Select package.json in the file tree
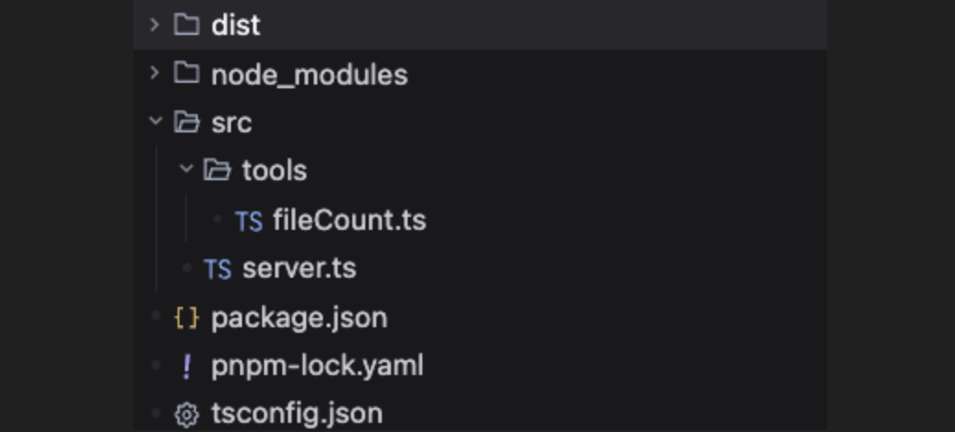The height and width of the screenshot is (432, 955). (299, 318)
